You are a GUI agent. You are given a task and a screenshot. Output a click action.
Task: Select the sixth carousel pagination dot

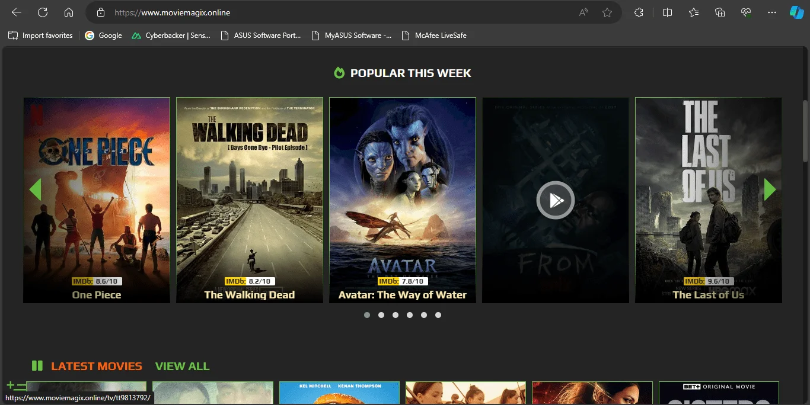[438, 315]
